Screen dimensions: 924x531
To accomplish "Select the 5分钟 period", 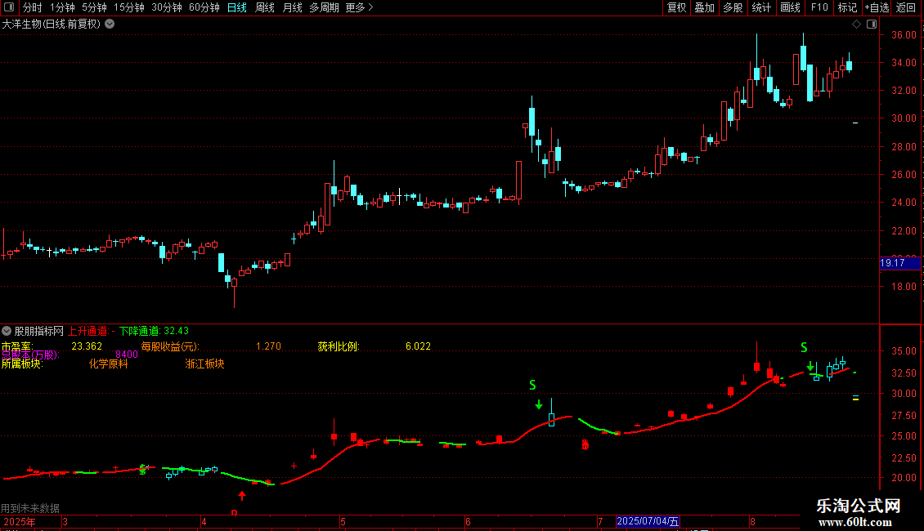I will 94,7.
